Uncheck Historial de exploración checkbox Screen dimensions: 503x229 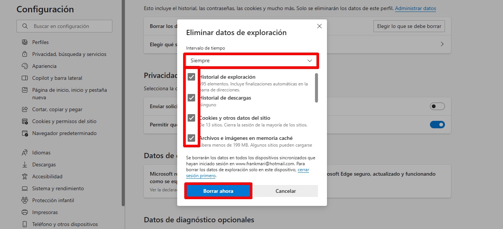pyautogui.click(x=191, y=77)
